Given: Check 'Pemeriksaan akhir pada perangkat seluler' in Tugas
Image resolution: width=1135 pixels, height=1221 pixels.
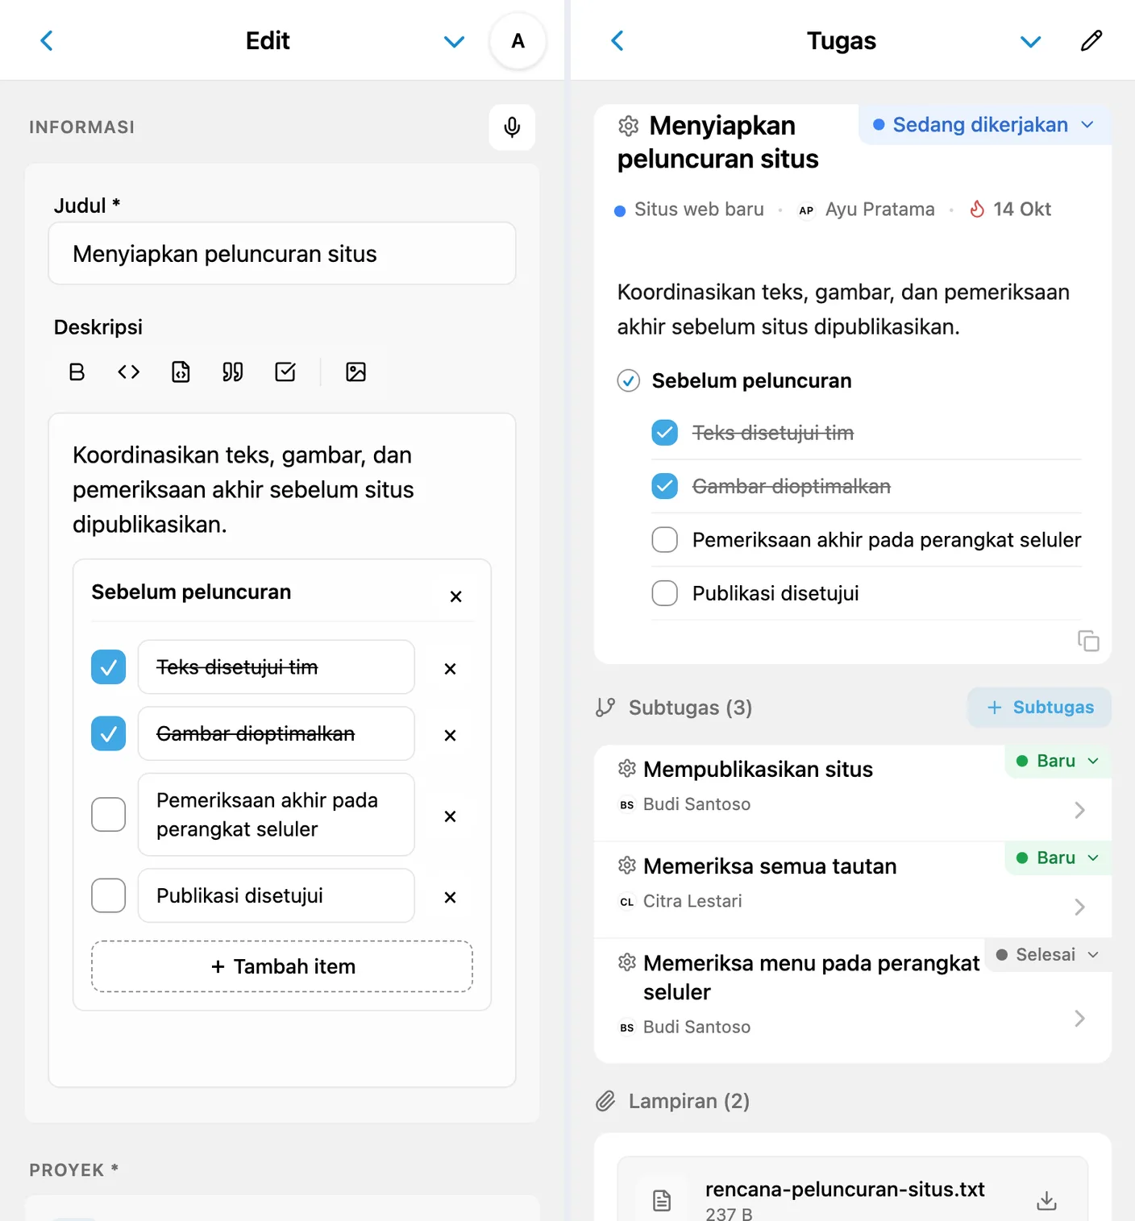Looking at the screenshot, I should point(664,540).
